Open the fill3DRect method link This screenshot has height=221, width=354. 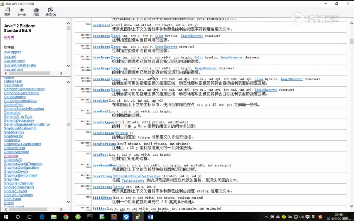click(x=102, y=198)
